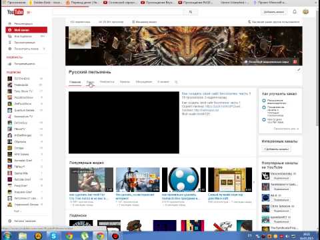
Task: Open the Windows Start button
Action: [x=7, y=235]
